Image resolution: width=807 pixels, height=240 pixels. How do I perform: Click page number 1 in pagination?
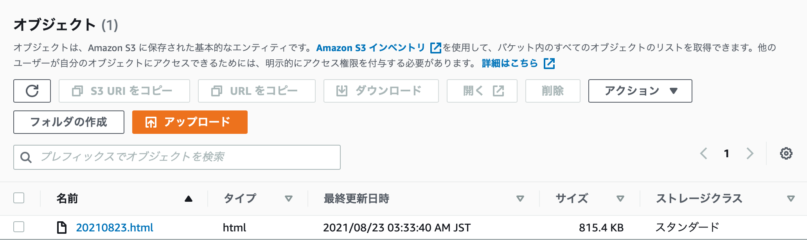[727, 153]
